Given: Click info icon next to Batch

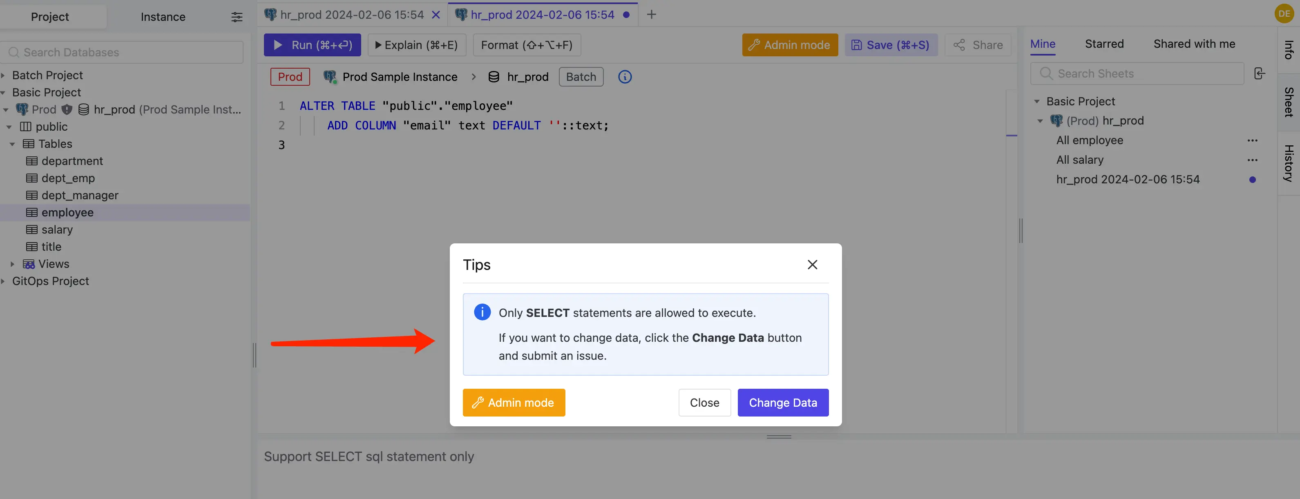Looking at the screenshot, I should coord(625,77).
